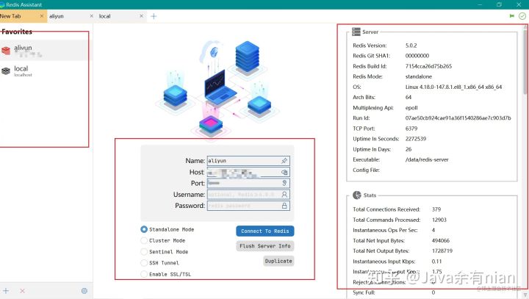The image size is (529, 299).
Task: Click Total Connections Received value 379
Action: click(436, 209)
